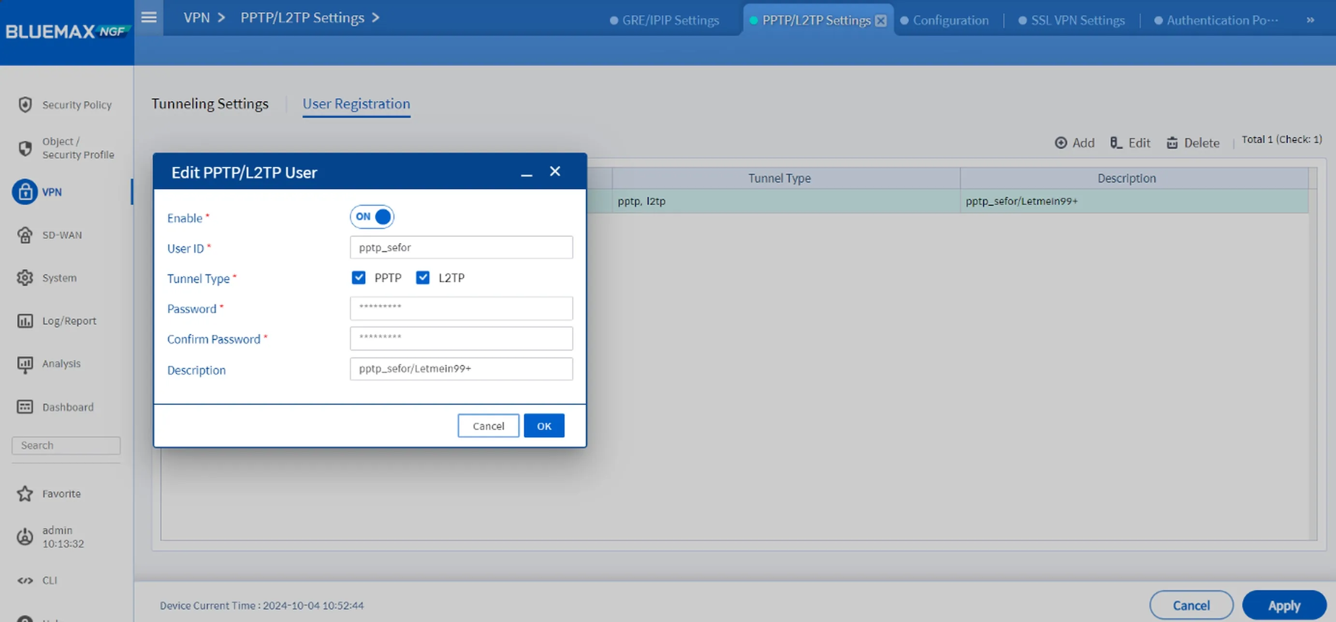Minimize the Edit PPTP/L2TP User dialog
This screenshot has width=1336, height=622.
tap(526, 175)
